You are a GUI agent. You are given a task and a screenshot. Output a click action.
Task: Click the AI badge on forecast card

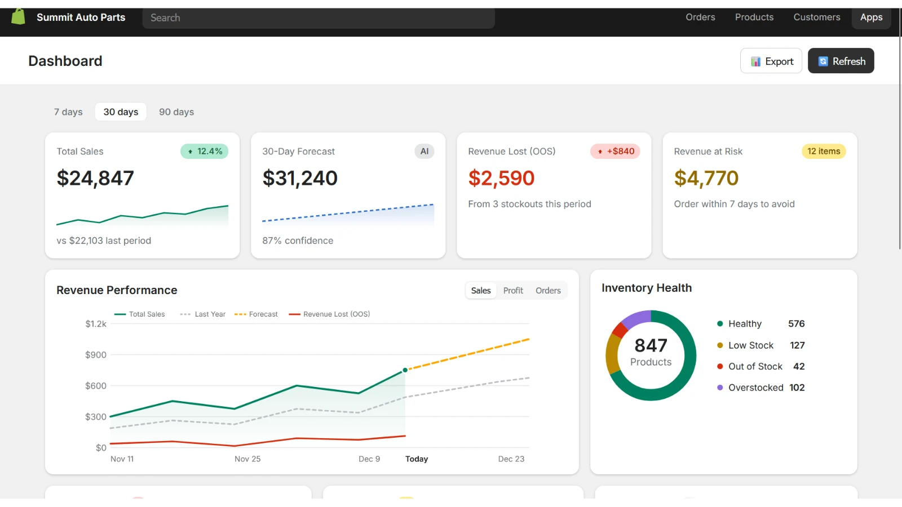click(425, 151)
